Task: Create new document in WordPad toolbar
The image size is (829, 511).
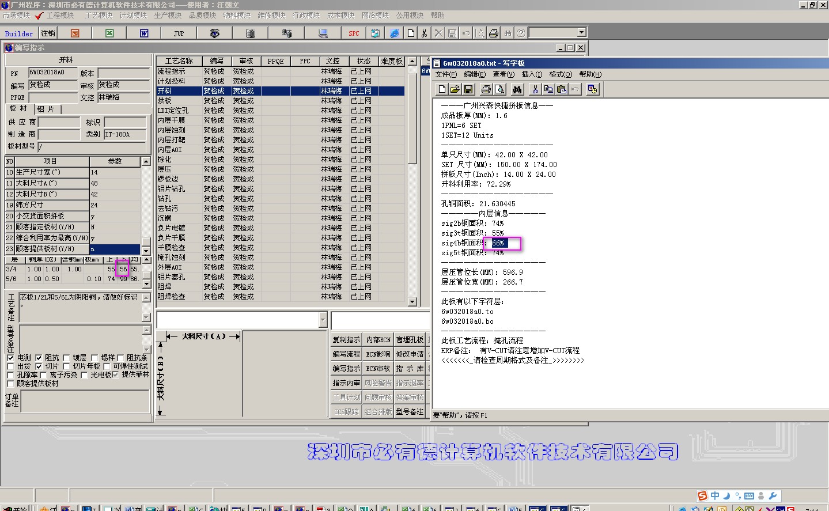Action: point(442,89)
